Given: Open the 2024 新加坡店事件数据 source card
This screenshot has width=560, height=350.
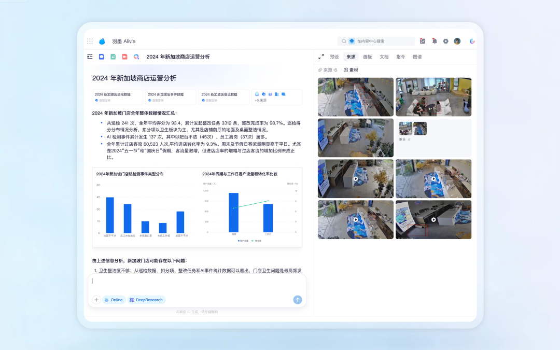Looking at the screenshot, I should coord(171,97).
